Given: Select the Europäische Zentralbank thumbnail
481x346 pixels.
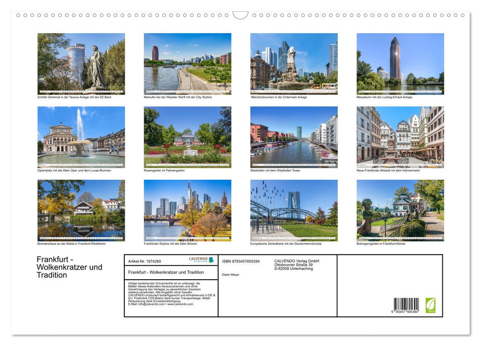Looking at the screenshot, I should [293, 210].
